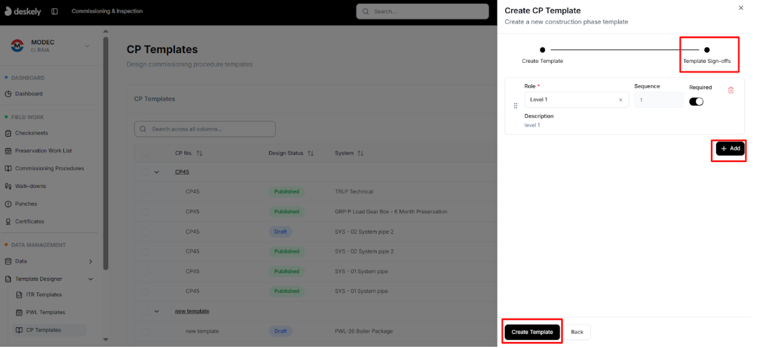The height and width of the screenshot is (348, 757).
Task: Click the deskely logo
Action: click(x=23, y=11)
